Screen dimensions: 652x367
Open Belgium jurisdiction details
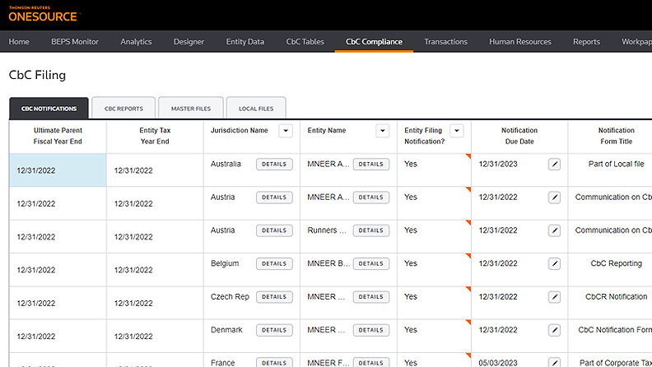pyautogui.click(x=274, y=264)
